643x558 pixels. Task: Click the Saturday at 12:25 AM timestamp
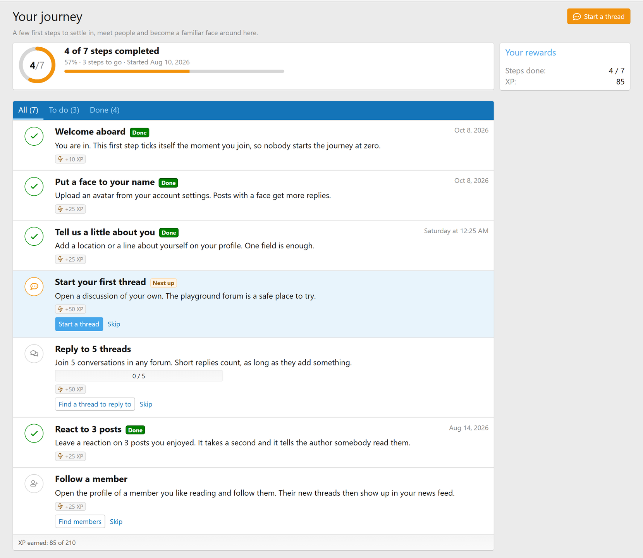coord(456,231)
